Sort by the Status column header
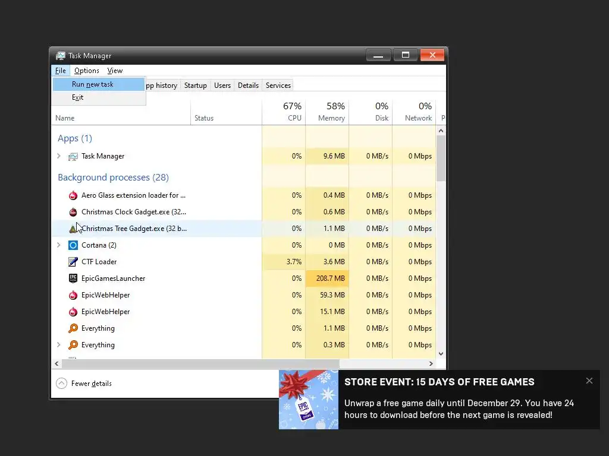 click(226, 118)
